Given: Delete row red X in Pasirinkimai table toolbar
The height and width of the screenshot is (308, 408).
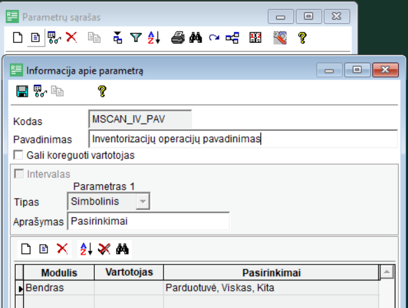Looking at the screenshot, I should (x=62, y=249).
